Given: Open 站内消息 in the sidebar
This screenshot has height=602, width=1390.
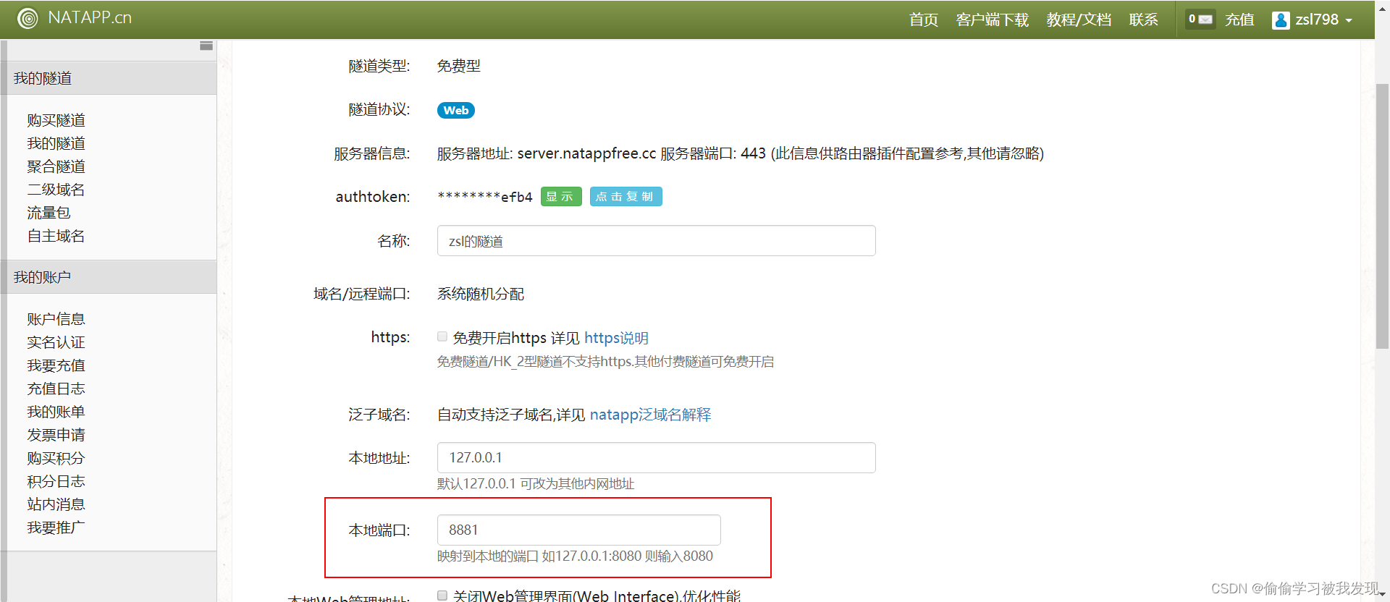Looking at the screenshot, I should (x=56, y=504).
